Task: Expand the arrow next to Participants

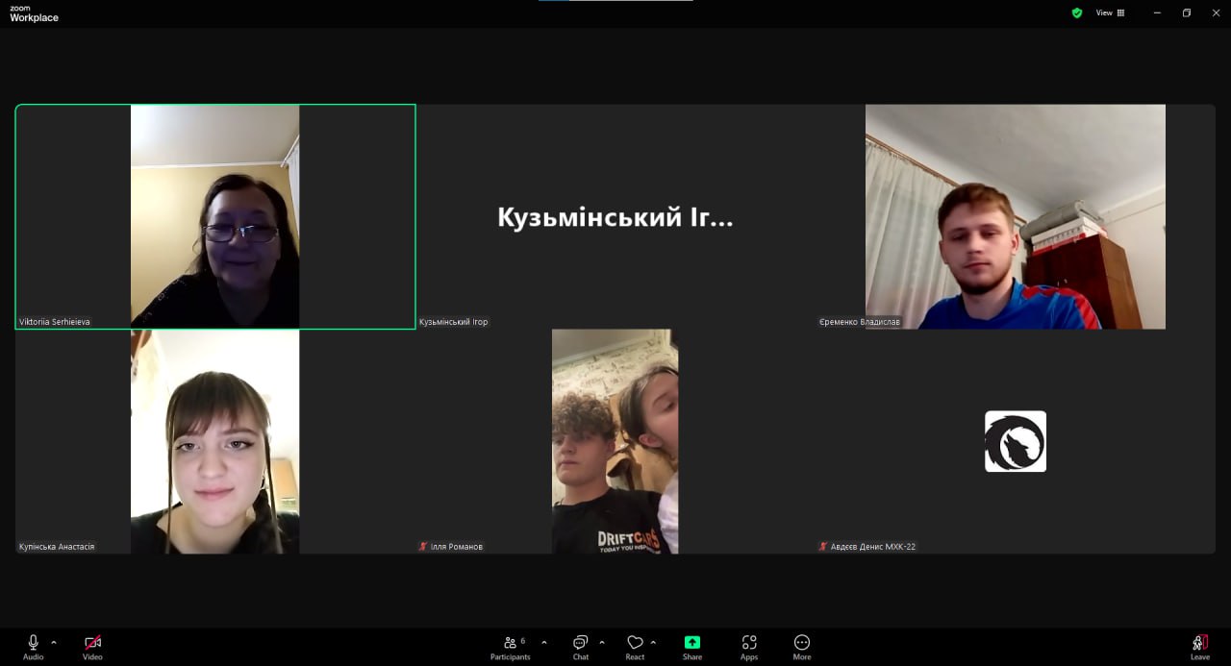Action: point(544,642)
